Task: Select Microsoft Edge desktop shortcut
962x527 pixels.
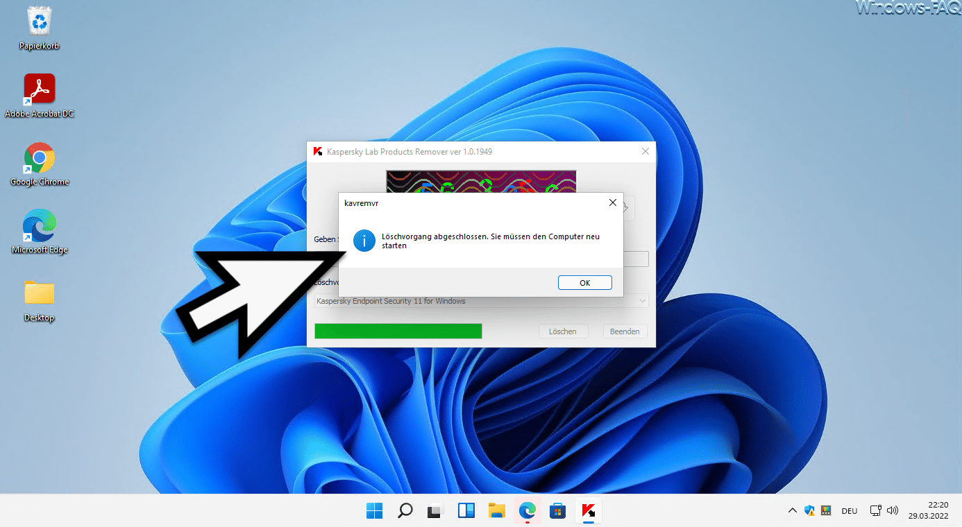Action: tap(40, 232)
